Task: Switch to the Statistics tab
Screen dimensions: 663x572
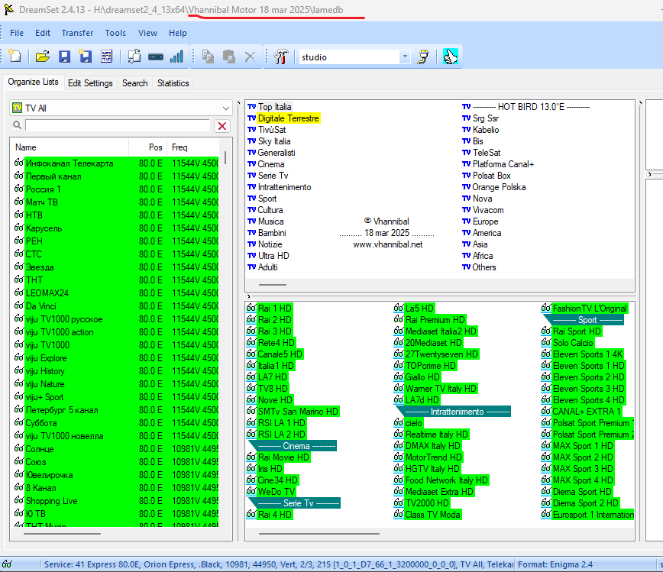Action: tap(173, 83)
